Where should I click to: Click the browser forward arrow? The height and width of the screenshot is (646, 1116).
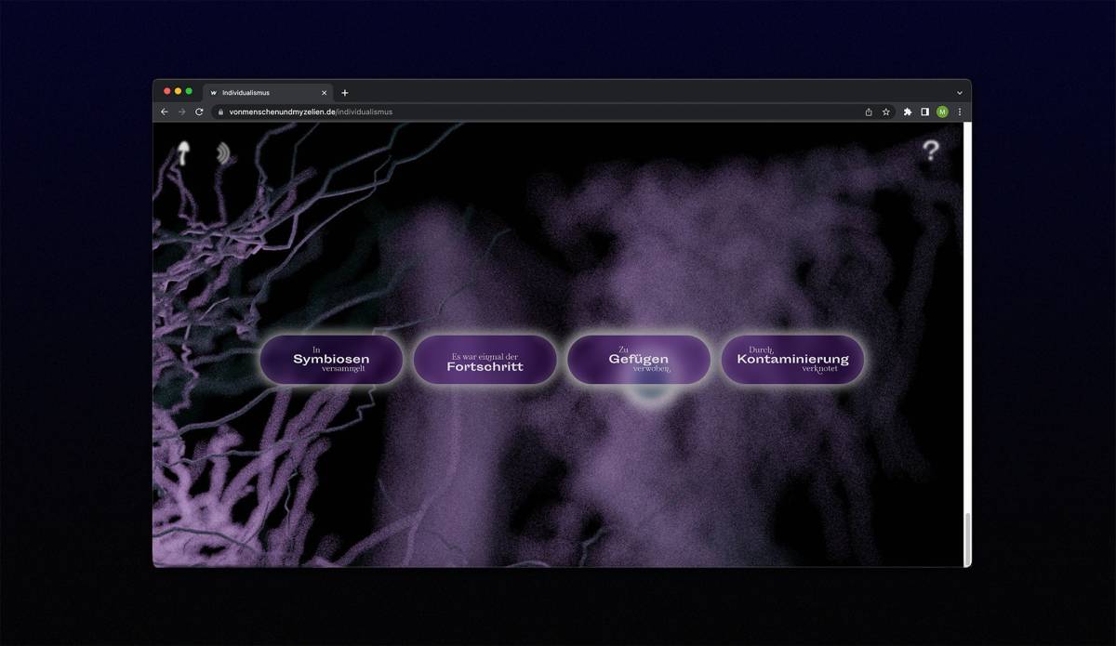(x=181, y=112)
